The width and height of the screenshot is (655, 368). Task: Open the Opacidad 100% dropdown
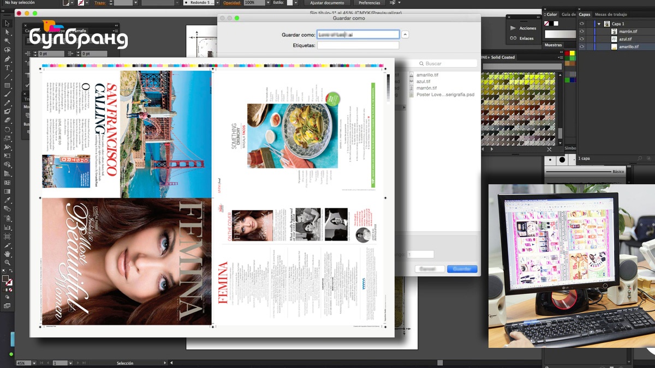tap(258, 3)
